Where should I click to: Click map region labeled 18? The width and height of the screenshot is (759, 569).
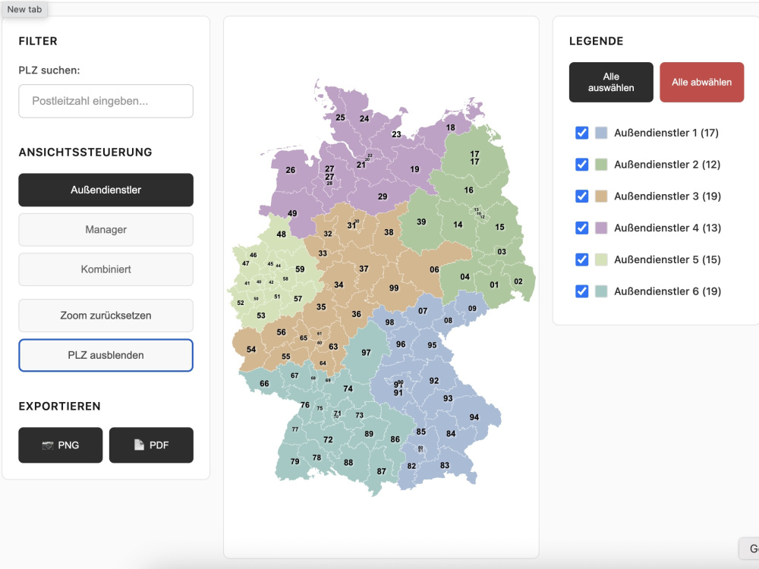pos(451,127)
